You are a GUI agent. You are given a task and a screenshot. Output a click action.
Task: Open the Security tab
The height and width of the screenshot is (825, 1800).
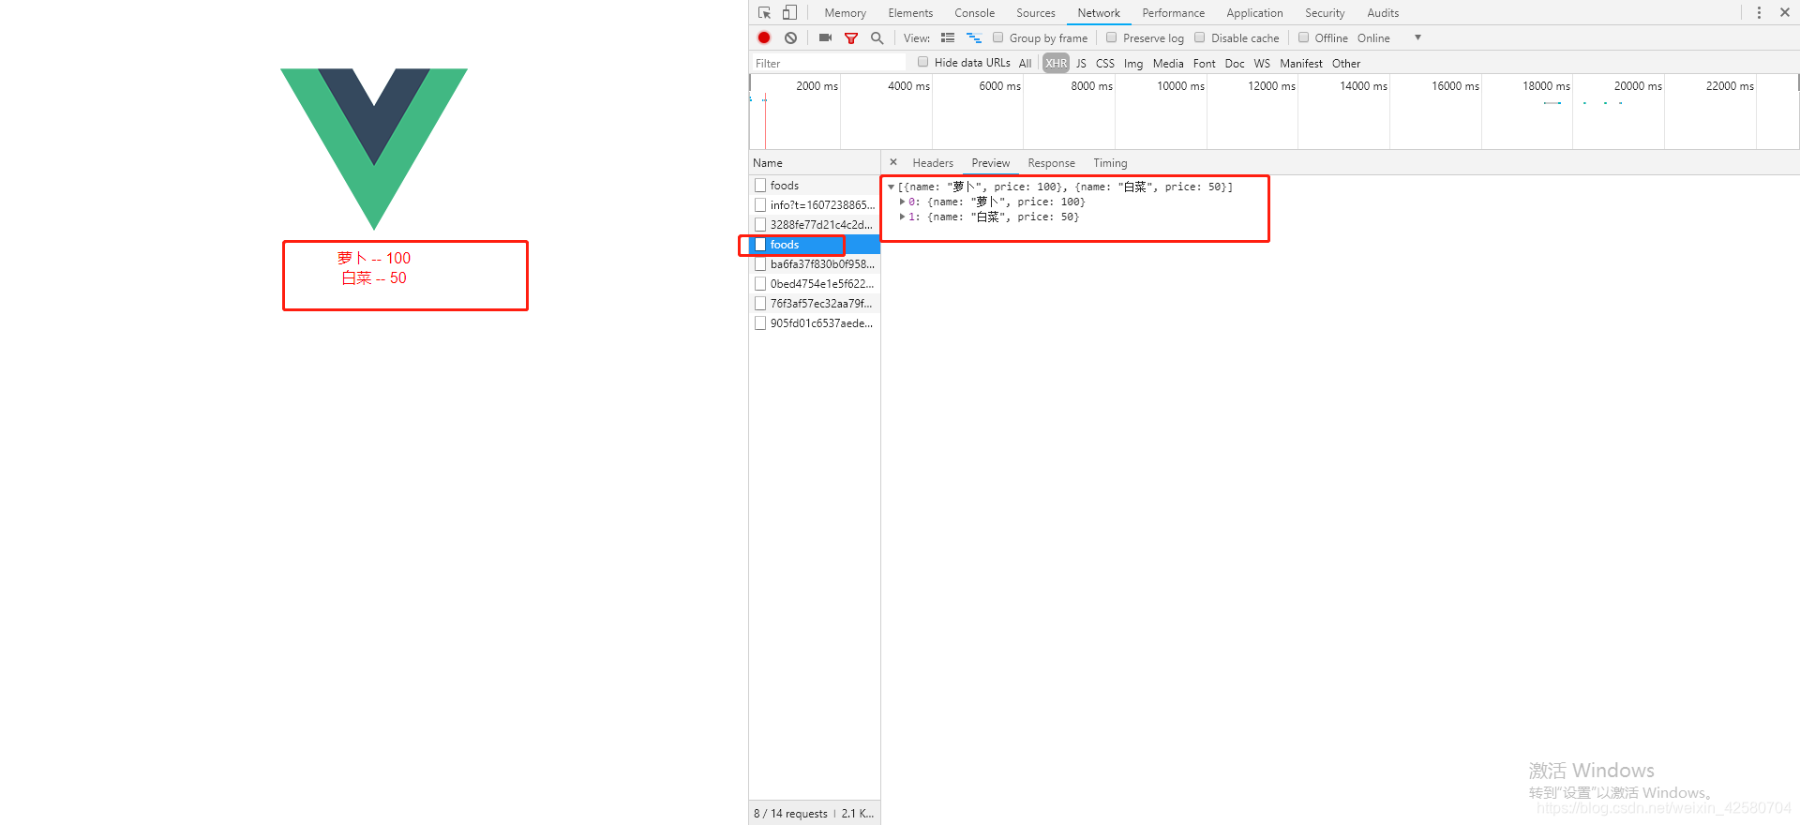pyautogui.click(x=1325, y=13)
